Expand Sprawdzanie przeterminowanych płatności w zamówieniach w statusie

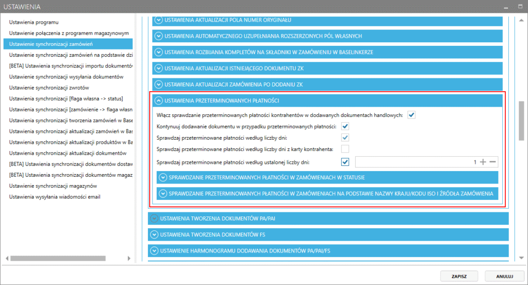163,178
